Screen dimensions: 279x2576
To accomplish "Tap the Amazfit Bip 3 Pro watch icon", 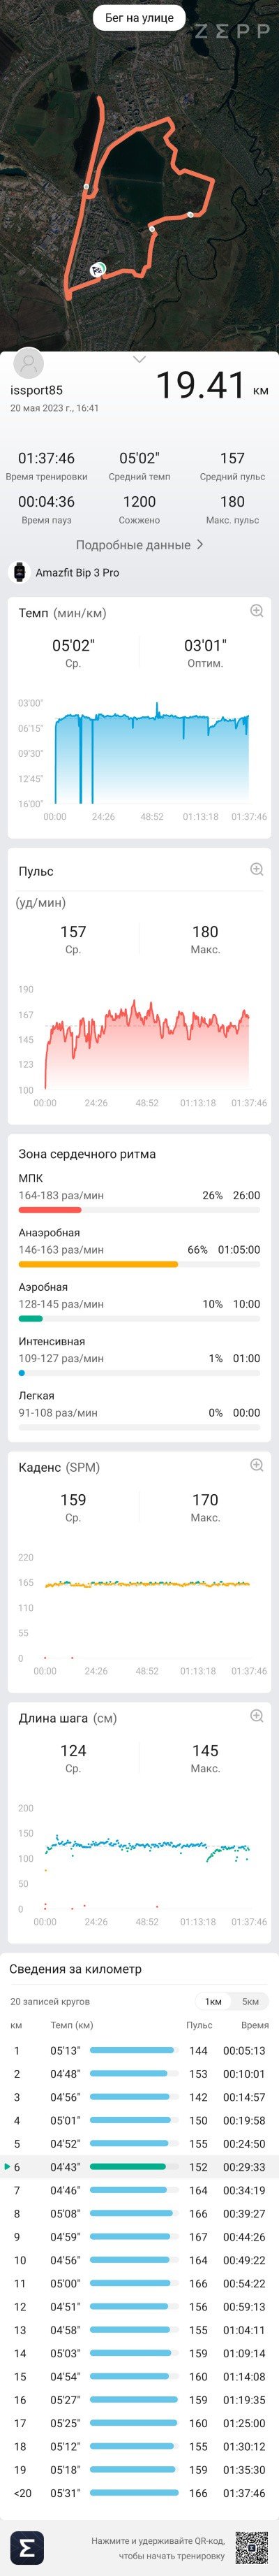I will pyautogui.click(x=18, y=572).
